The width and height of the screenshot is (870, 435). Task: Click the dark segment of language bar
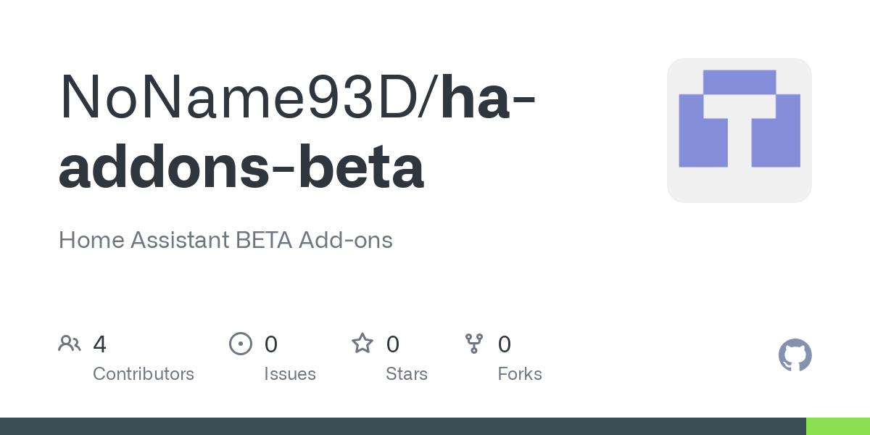[x=402, y=426]
